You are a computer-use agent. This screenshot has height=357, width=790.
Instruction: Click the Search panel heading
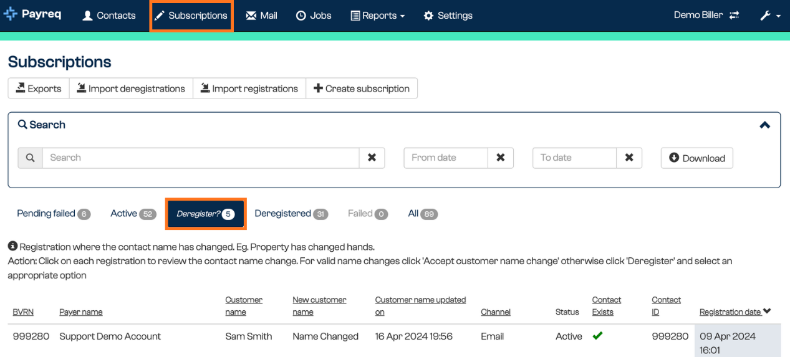pyautogui.click(x=42, y=125)
